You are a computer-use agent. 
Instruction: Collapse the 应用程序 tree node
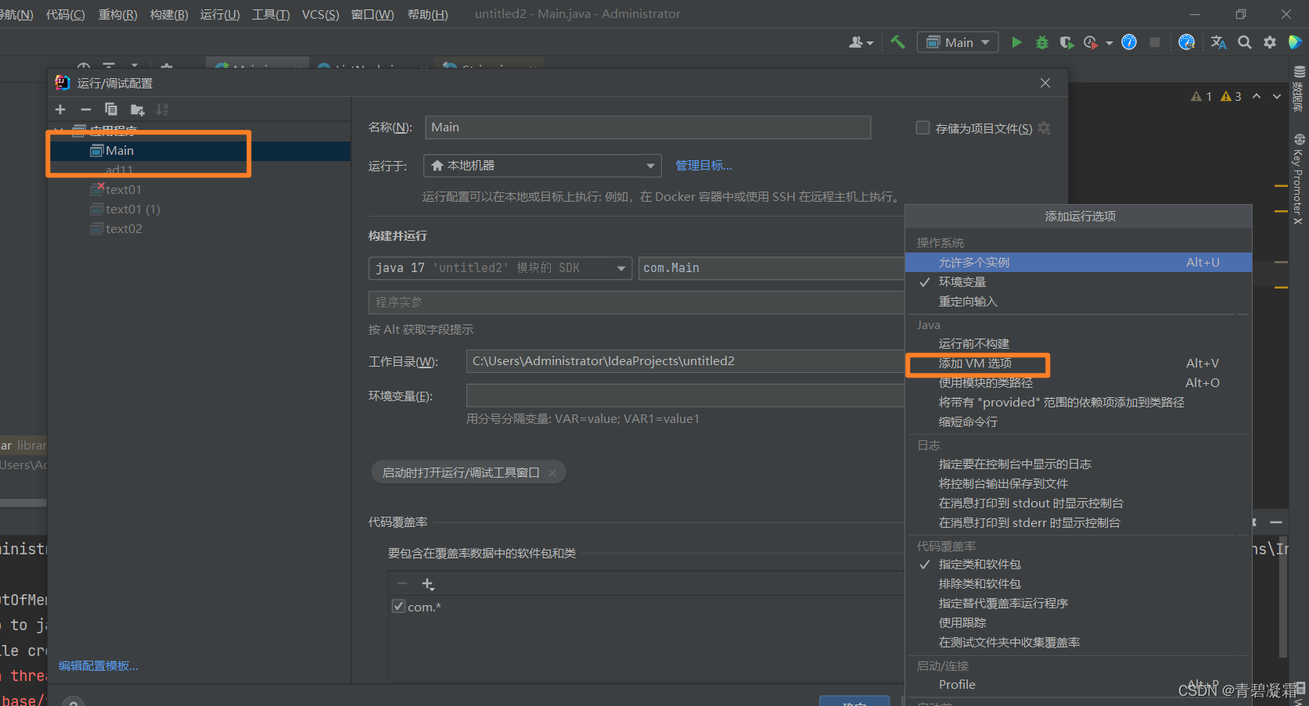click(59, 131)
